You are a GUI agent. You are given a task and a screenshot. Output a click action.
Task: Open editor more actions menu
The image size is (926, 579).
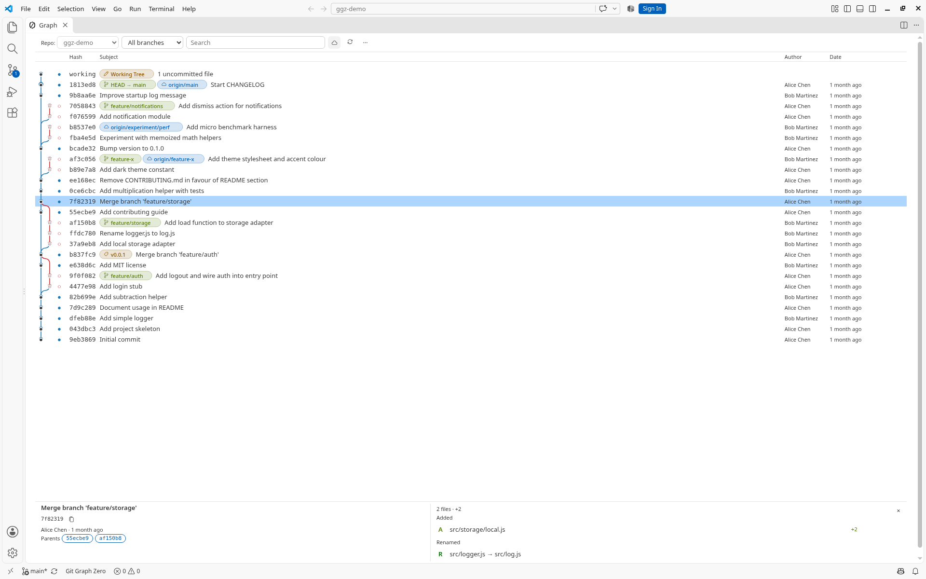[x=916, y=25]
